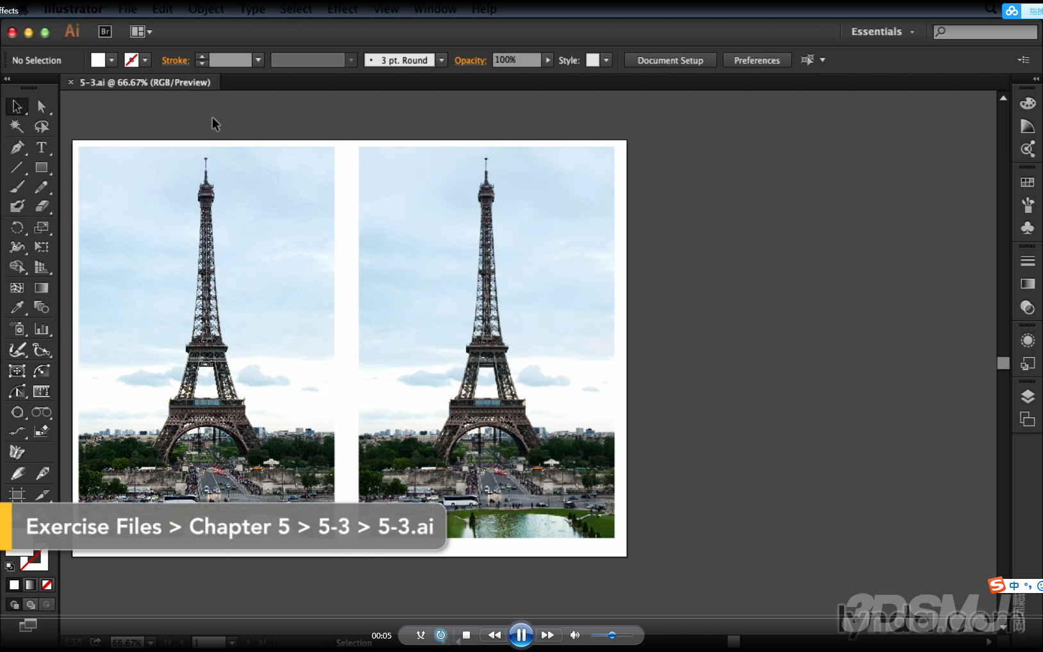Select the Eraser tool
The image size is (1043, 652).
click(42, 206)
